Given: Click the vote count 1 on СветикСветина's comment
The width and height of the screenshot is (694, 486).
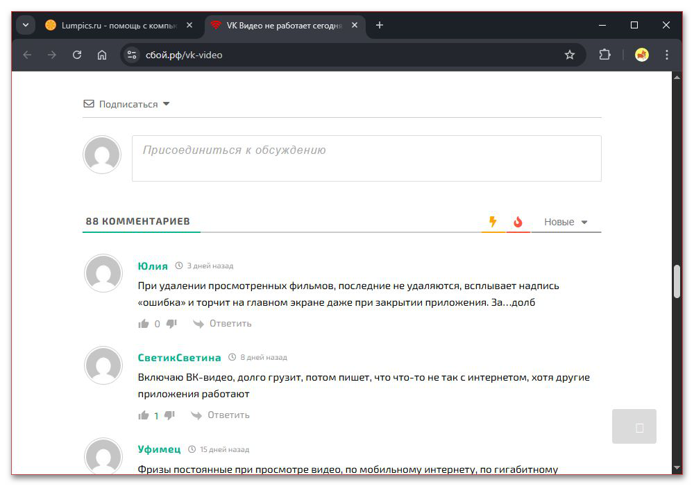Looking at the screenshot, I should 155,416.
